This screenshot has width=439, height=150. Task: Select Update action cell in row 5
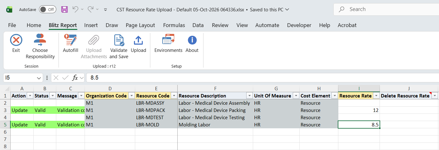coord(22,125)
